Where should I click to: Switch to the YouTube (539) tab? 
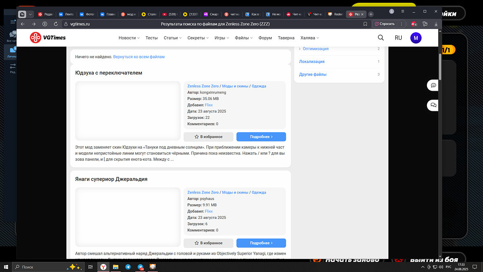tap(168, 14)
